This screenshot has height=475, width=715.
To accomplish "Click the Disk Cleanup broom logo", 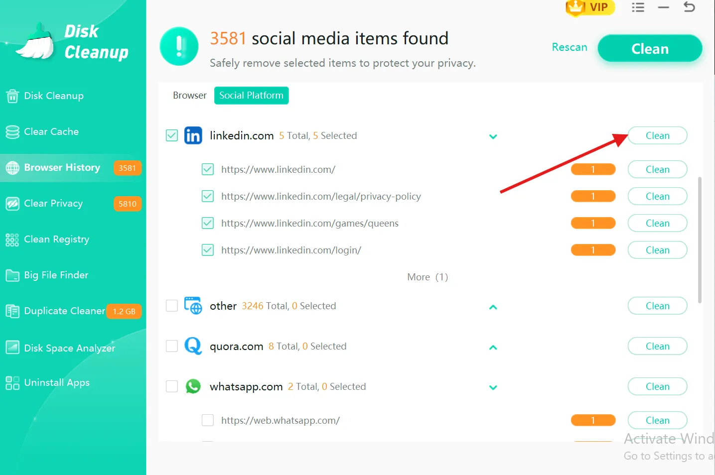I will (36, 41).
